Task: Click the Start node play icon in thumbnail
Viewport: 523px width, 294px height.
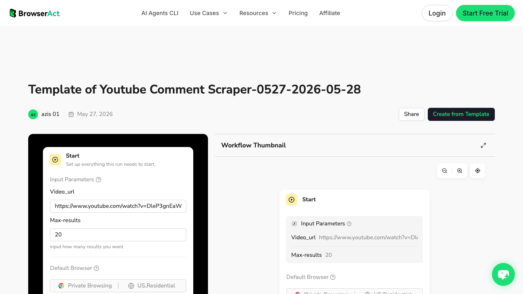Action: pos(292,200)
